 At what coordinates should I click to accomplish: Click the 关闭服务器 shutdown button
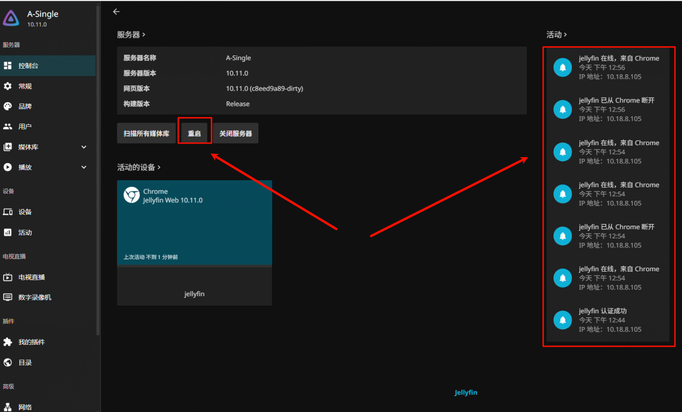[236, 133]
